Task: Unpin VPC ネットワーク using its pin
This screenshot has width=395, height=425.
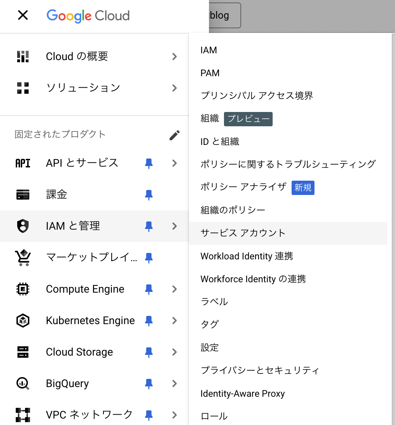Action: coord(148,415)
